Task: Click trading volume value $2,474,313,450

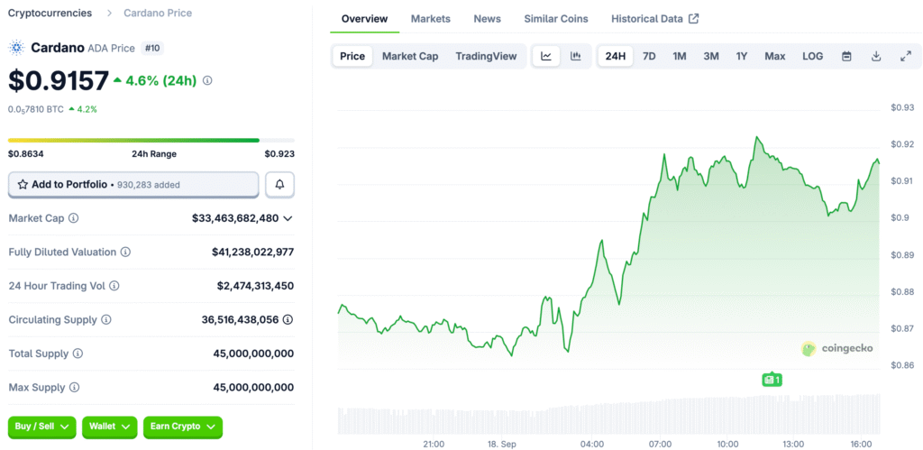Action: [255, 286]
